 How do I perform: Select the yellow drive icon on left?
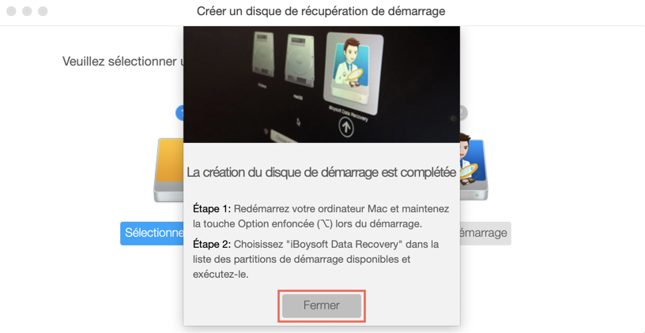click(x=168, y=170)
